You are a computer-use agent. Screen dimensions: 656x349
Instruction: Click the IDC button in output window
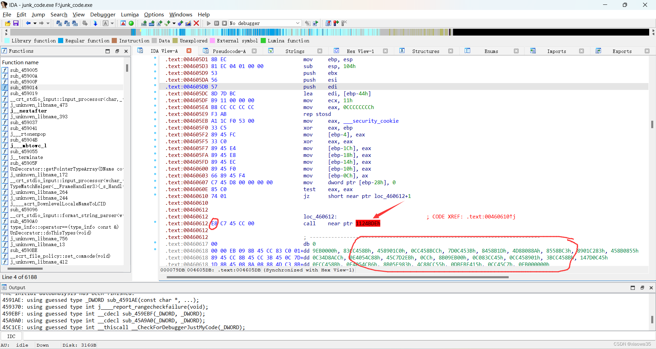(x=11, y=336)
